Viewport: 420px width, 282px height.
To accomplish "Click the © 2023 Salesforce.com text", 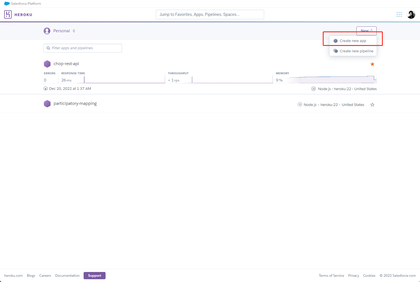I will pyautogui.click(x=398, y=276).
